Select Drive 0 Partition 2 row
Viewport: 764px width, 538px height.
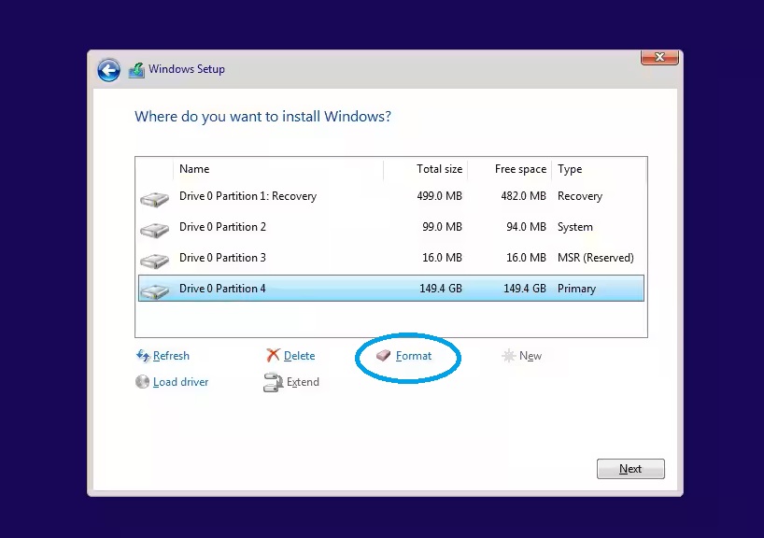222,227
